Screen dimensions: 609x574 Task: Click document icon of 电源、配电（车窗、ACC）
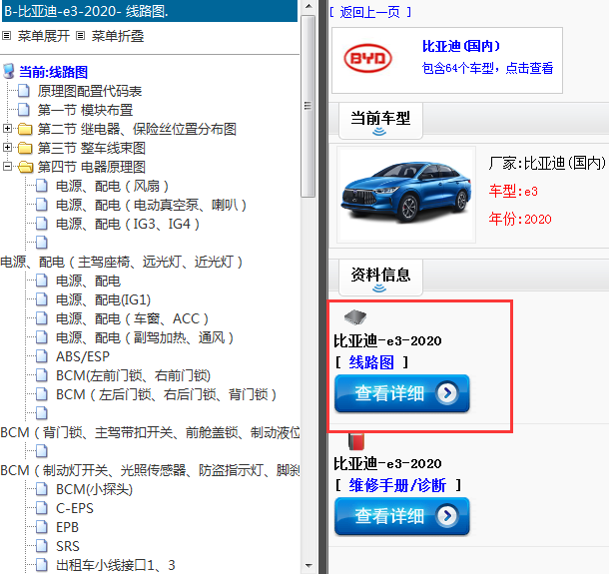click(42, 318)
